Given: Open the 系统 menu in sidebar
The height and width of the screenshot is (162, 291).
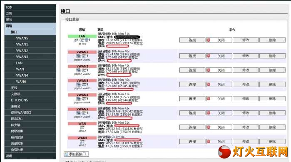Looking at the screenshot, I should coord(30,13).
